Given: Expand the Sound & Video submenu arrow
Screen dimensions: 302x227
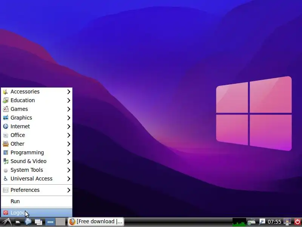Looking at the screenshot, I should (69, 161).
